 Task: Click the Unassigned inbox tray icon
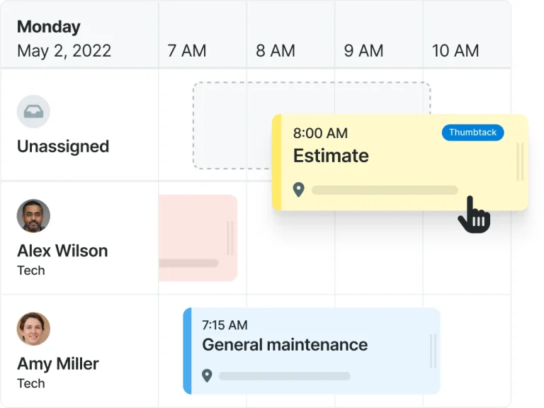(x=33, y=111)
